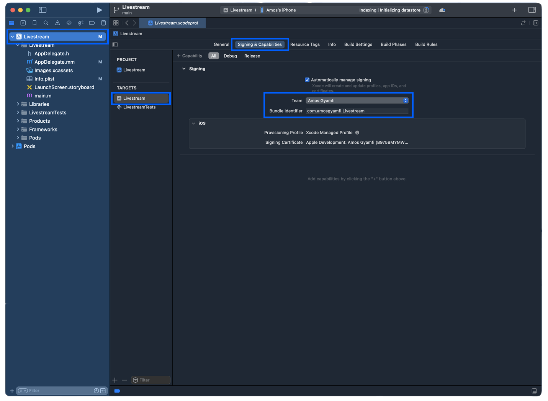Open the Resource Tags tab
This screenshot has width=548, height=401.
pos(305,44)
